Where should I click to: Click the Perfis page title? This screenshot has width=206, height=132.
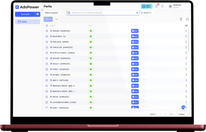48,6
